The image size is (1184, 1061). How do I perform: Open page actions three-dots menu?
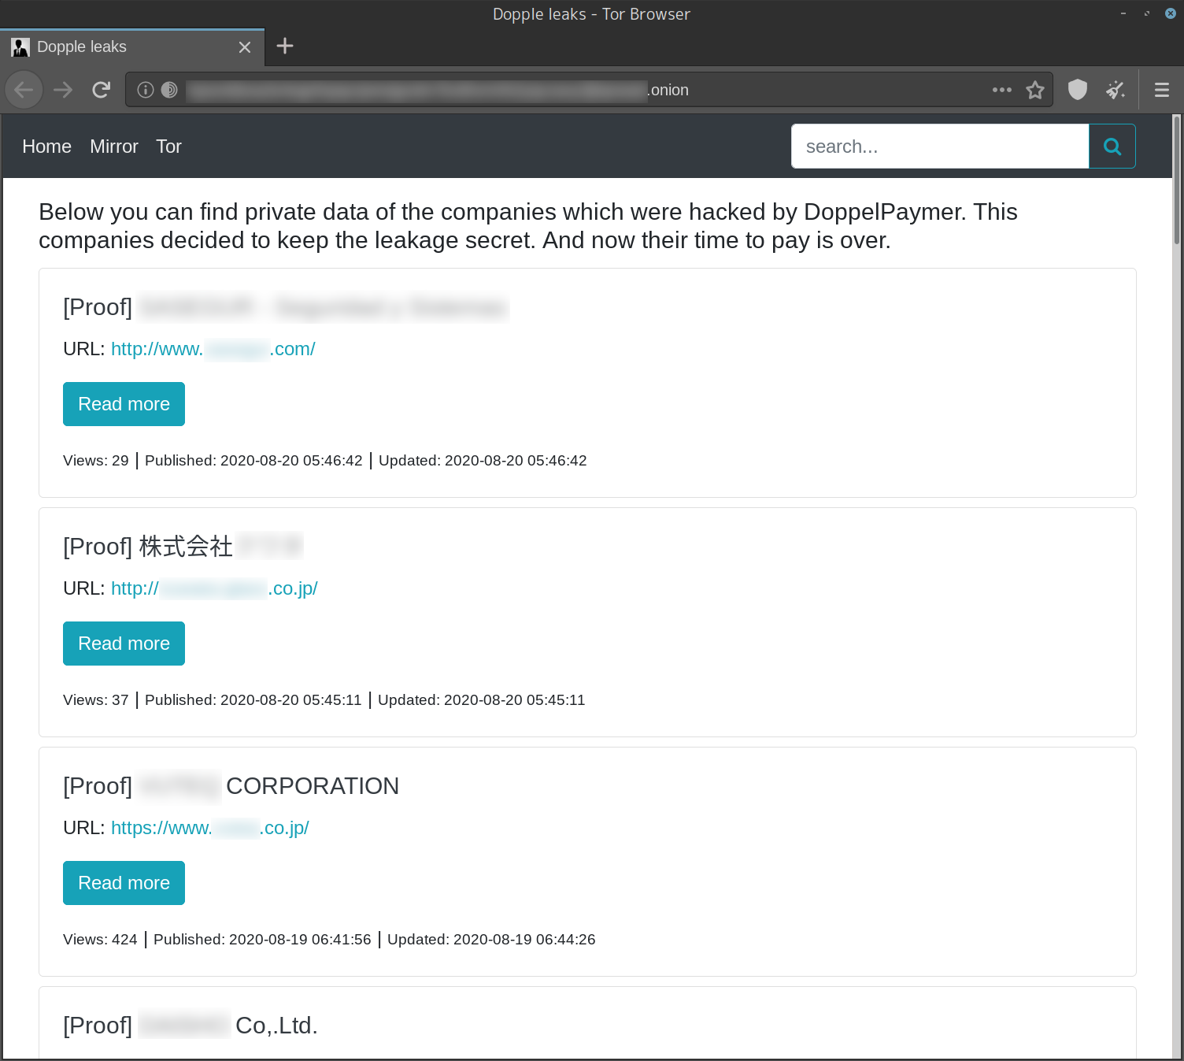point(1002,90)
